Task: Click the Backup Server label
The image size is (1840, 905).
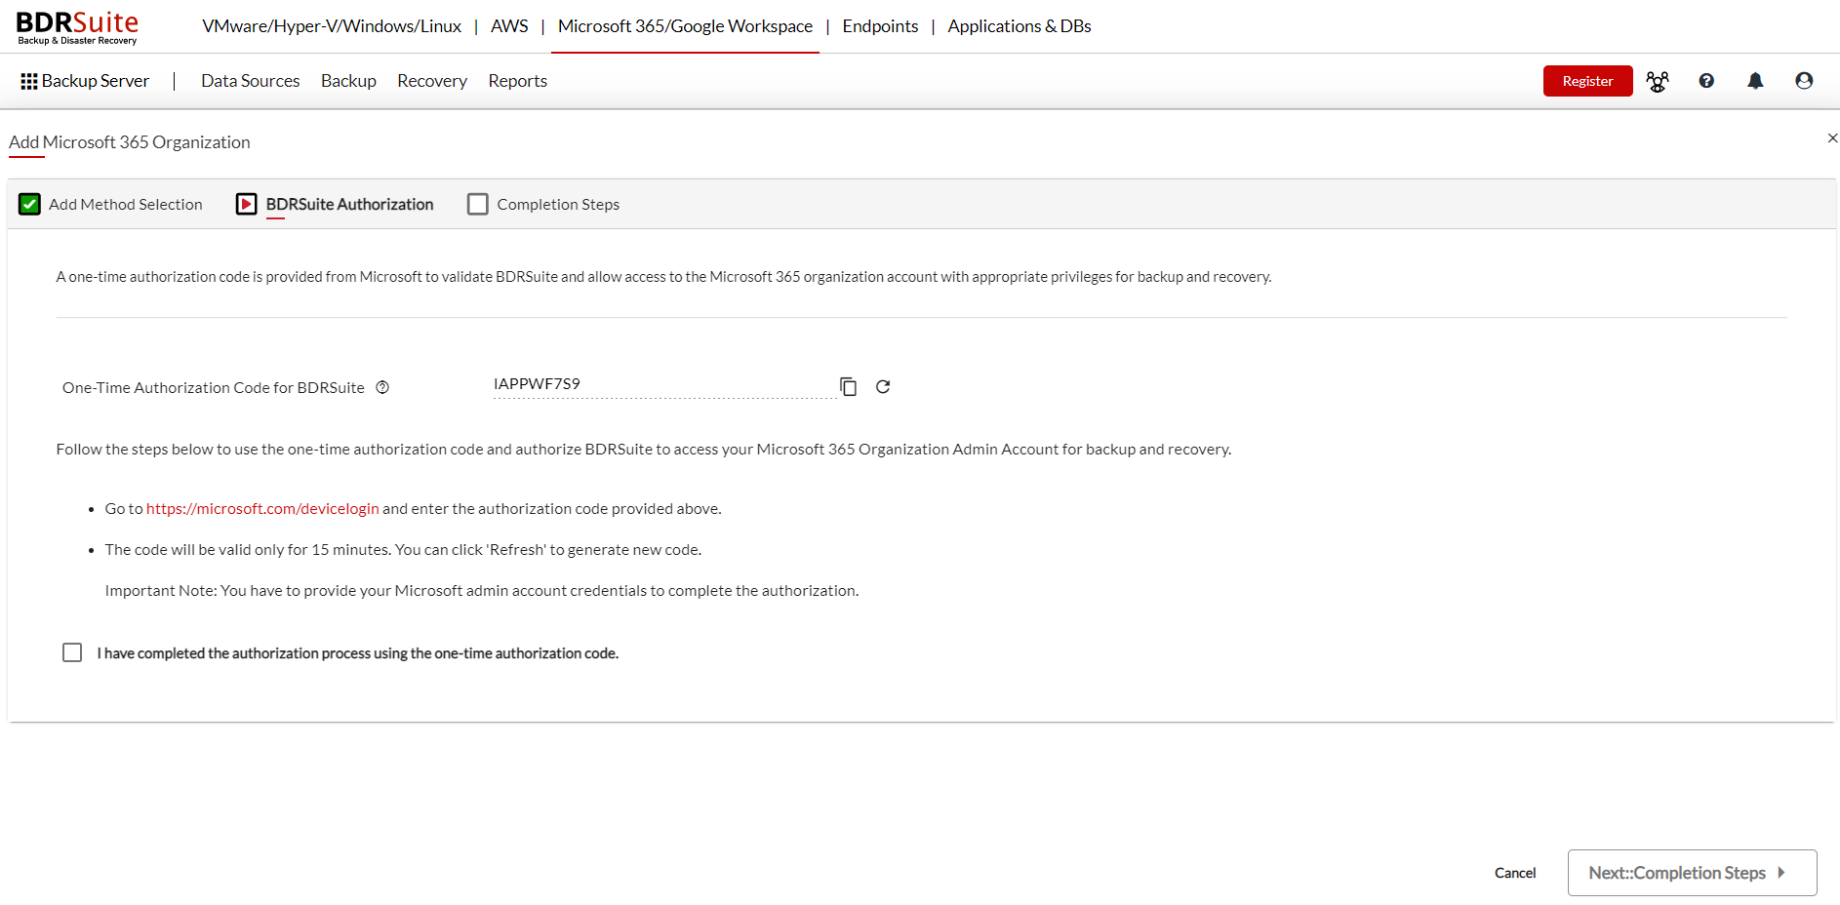Action: pyautogui.click(x=96, y=81)
